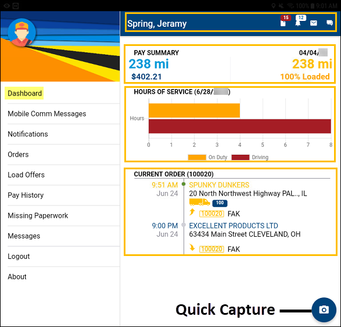Toggle Driving legend swatch
This screenshot has height=327, width=341.
241,157
